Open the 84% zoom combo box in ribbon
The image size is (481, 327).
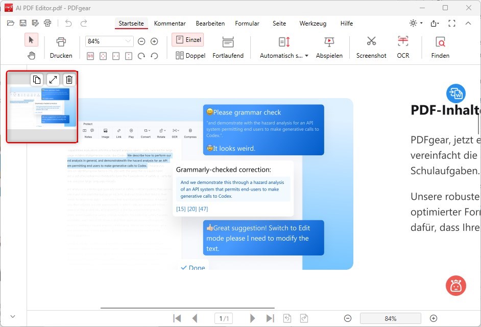109,41
